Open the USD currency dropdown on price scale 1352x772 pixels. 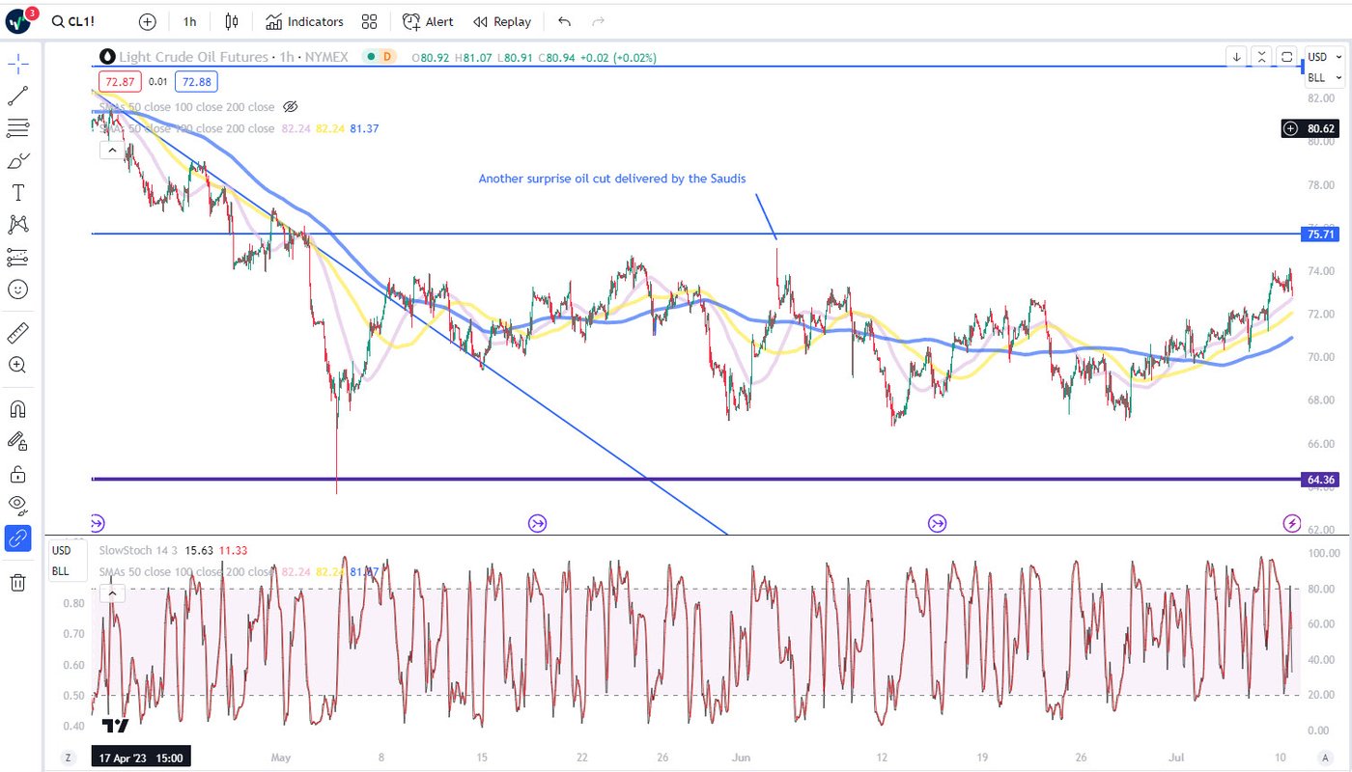click(x=1324, y=57)
